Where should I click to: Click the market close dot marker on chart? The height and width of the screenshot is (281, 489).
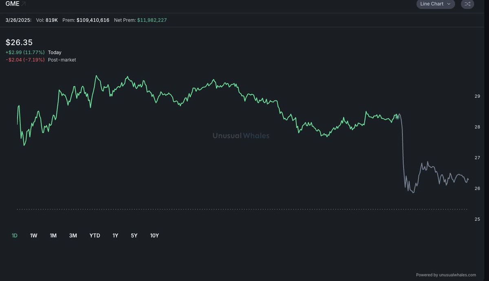[x=397, y=117]
